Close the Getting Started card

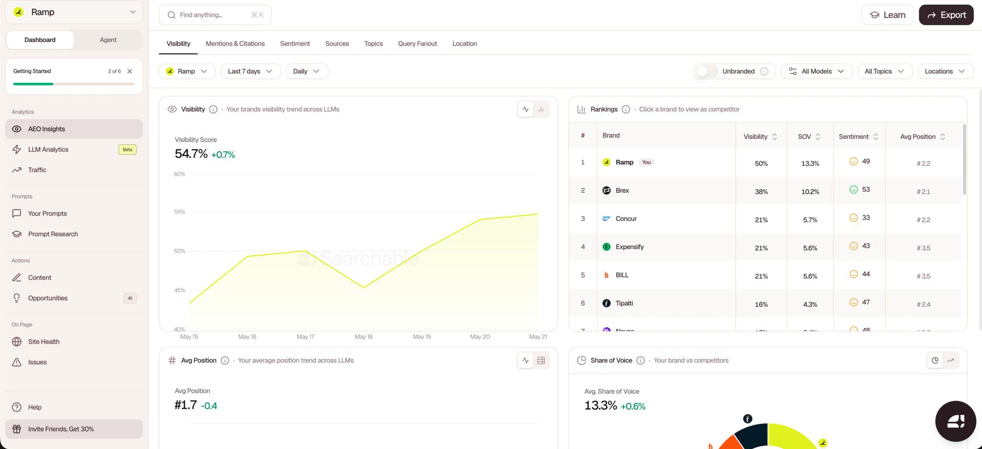tap(130, 71)
